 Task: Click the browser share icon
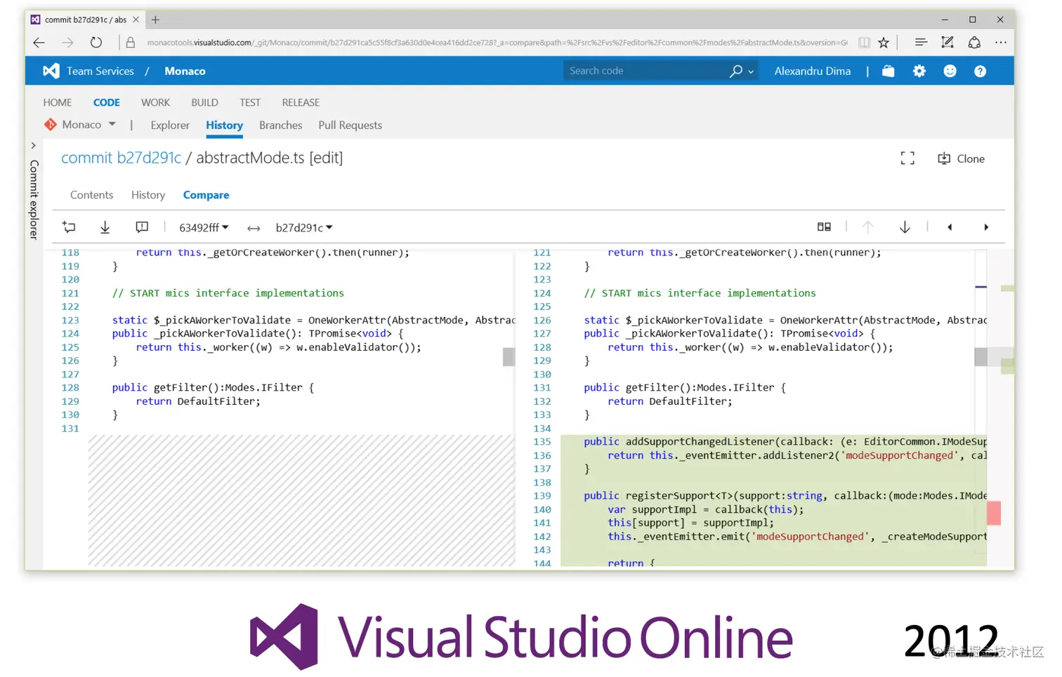click(x=974, y=43)
